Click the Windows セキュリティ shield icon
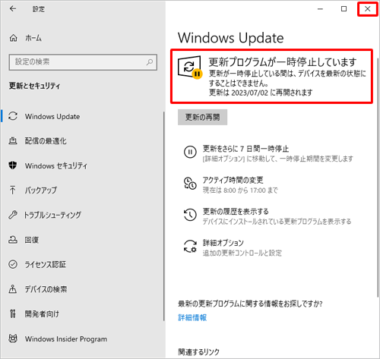 click(x=13, y=165)
